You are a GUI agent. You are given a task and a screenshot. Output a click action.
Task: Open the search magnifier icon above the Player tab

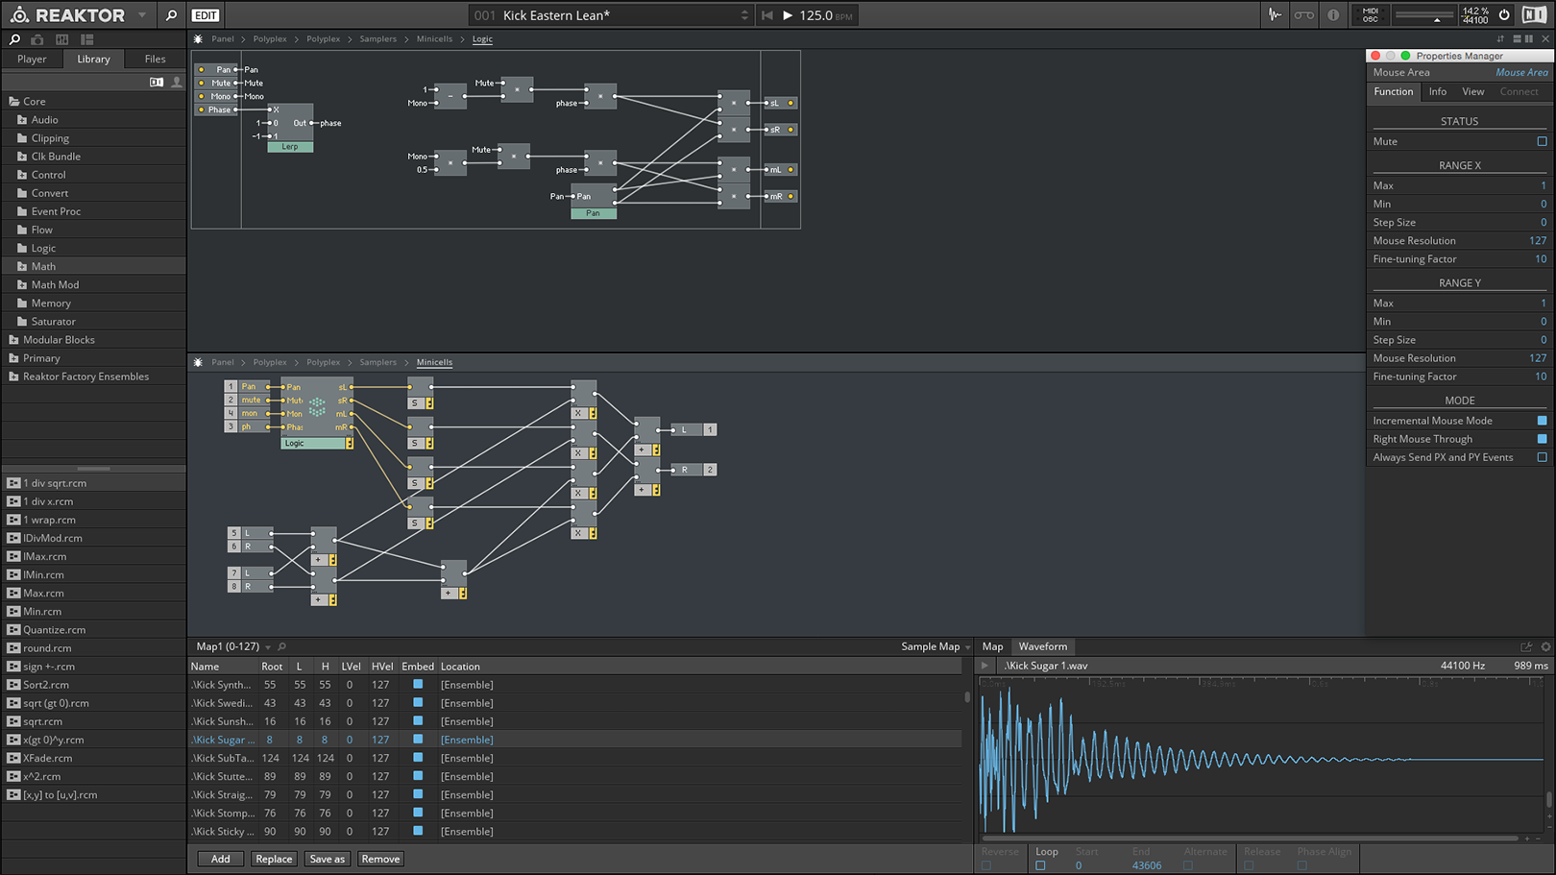pyautogui.click(x=13, y=39)
